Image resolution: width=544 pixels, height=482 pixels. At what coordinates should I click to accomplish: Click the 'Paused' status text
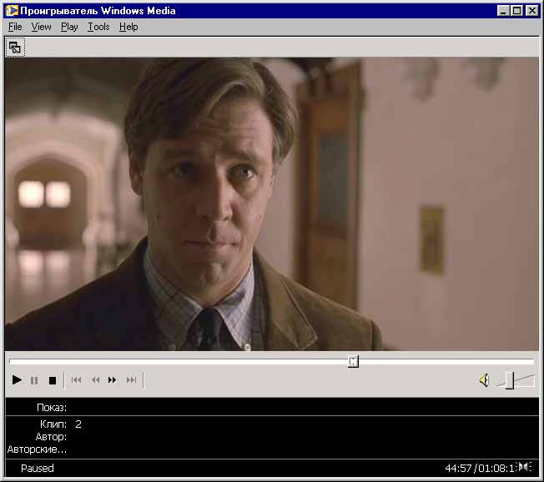coord(37,469)
